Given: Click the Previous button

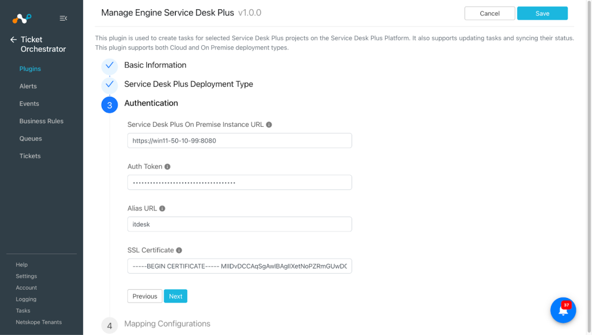Looking at the screenshot, I should [x=145, y=296].
